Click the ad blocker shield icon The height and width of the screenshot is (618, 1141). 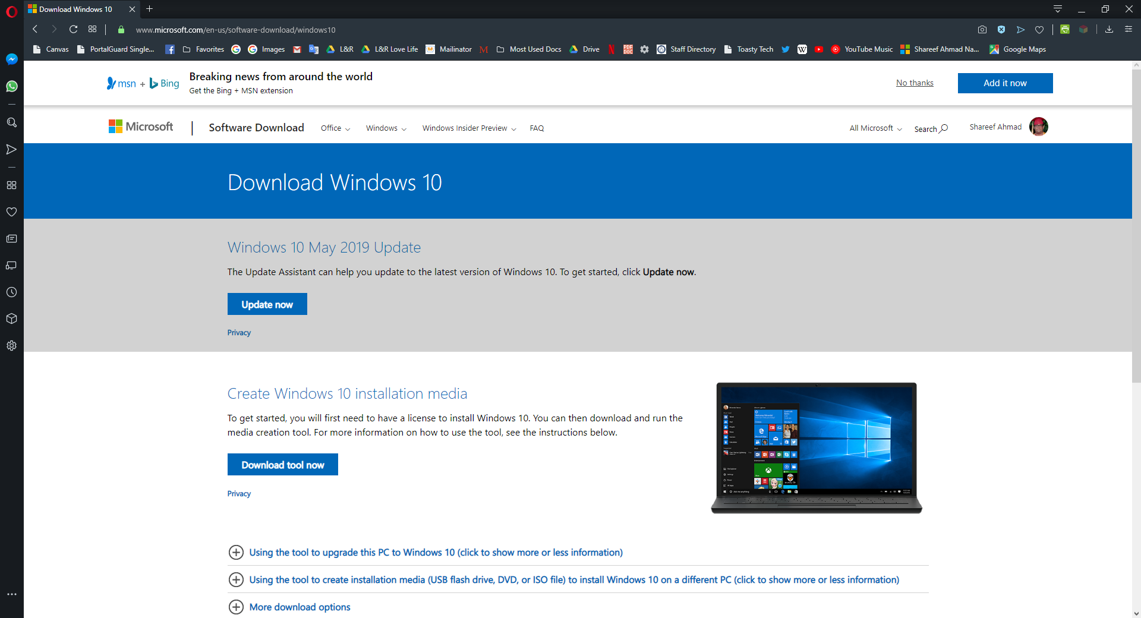click(1001, 29)
